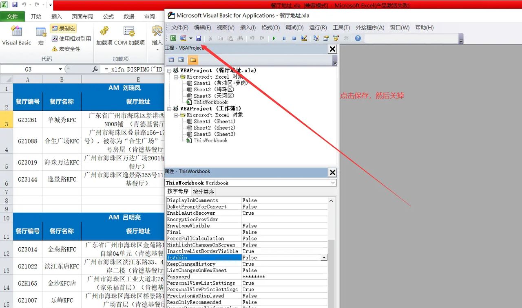The image size is (522, 308).
Task: Open 文件(F) menu in VBA editor
Action: pos(180,28)
